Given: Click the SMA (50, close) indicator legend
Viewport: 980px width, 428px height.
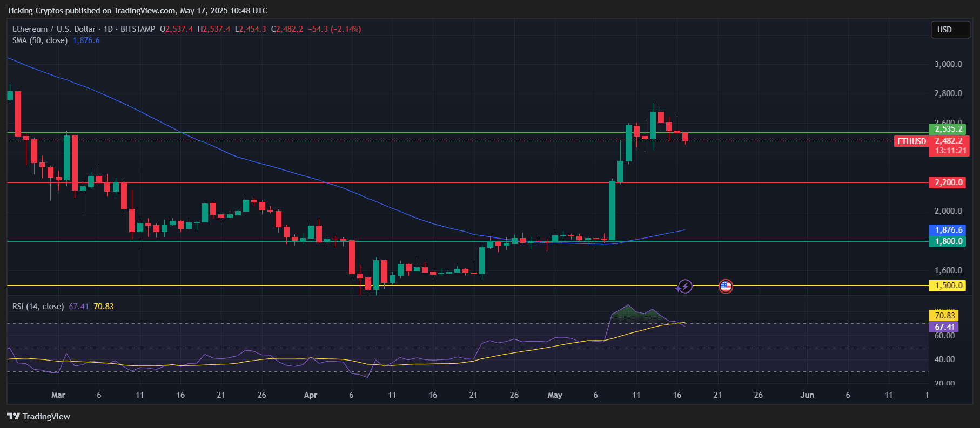Looking at the screenshot, I should 40,40.
